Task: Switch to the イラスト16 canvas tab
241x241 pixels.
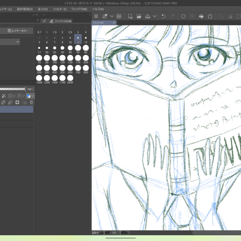Action: click(100, 23)
